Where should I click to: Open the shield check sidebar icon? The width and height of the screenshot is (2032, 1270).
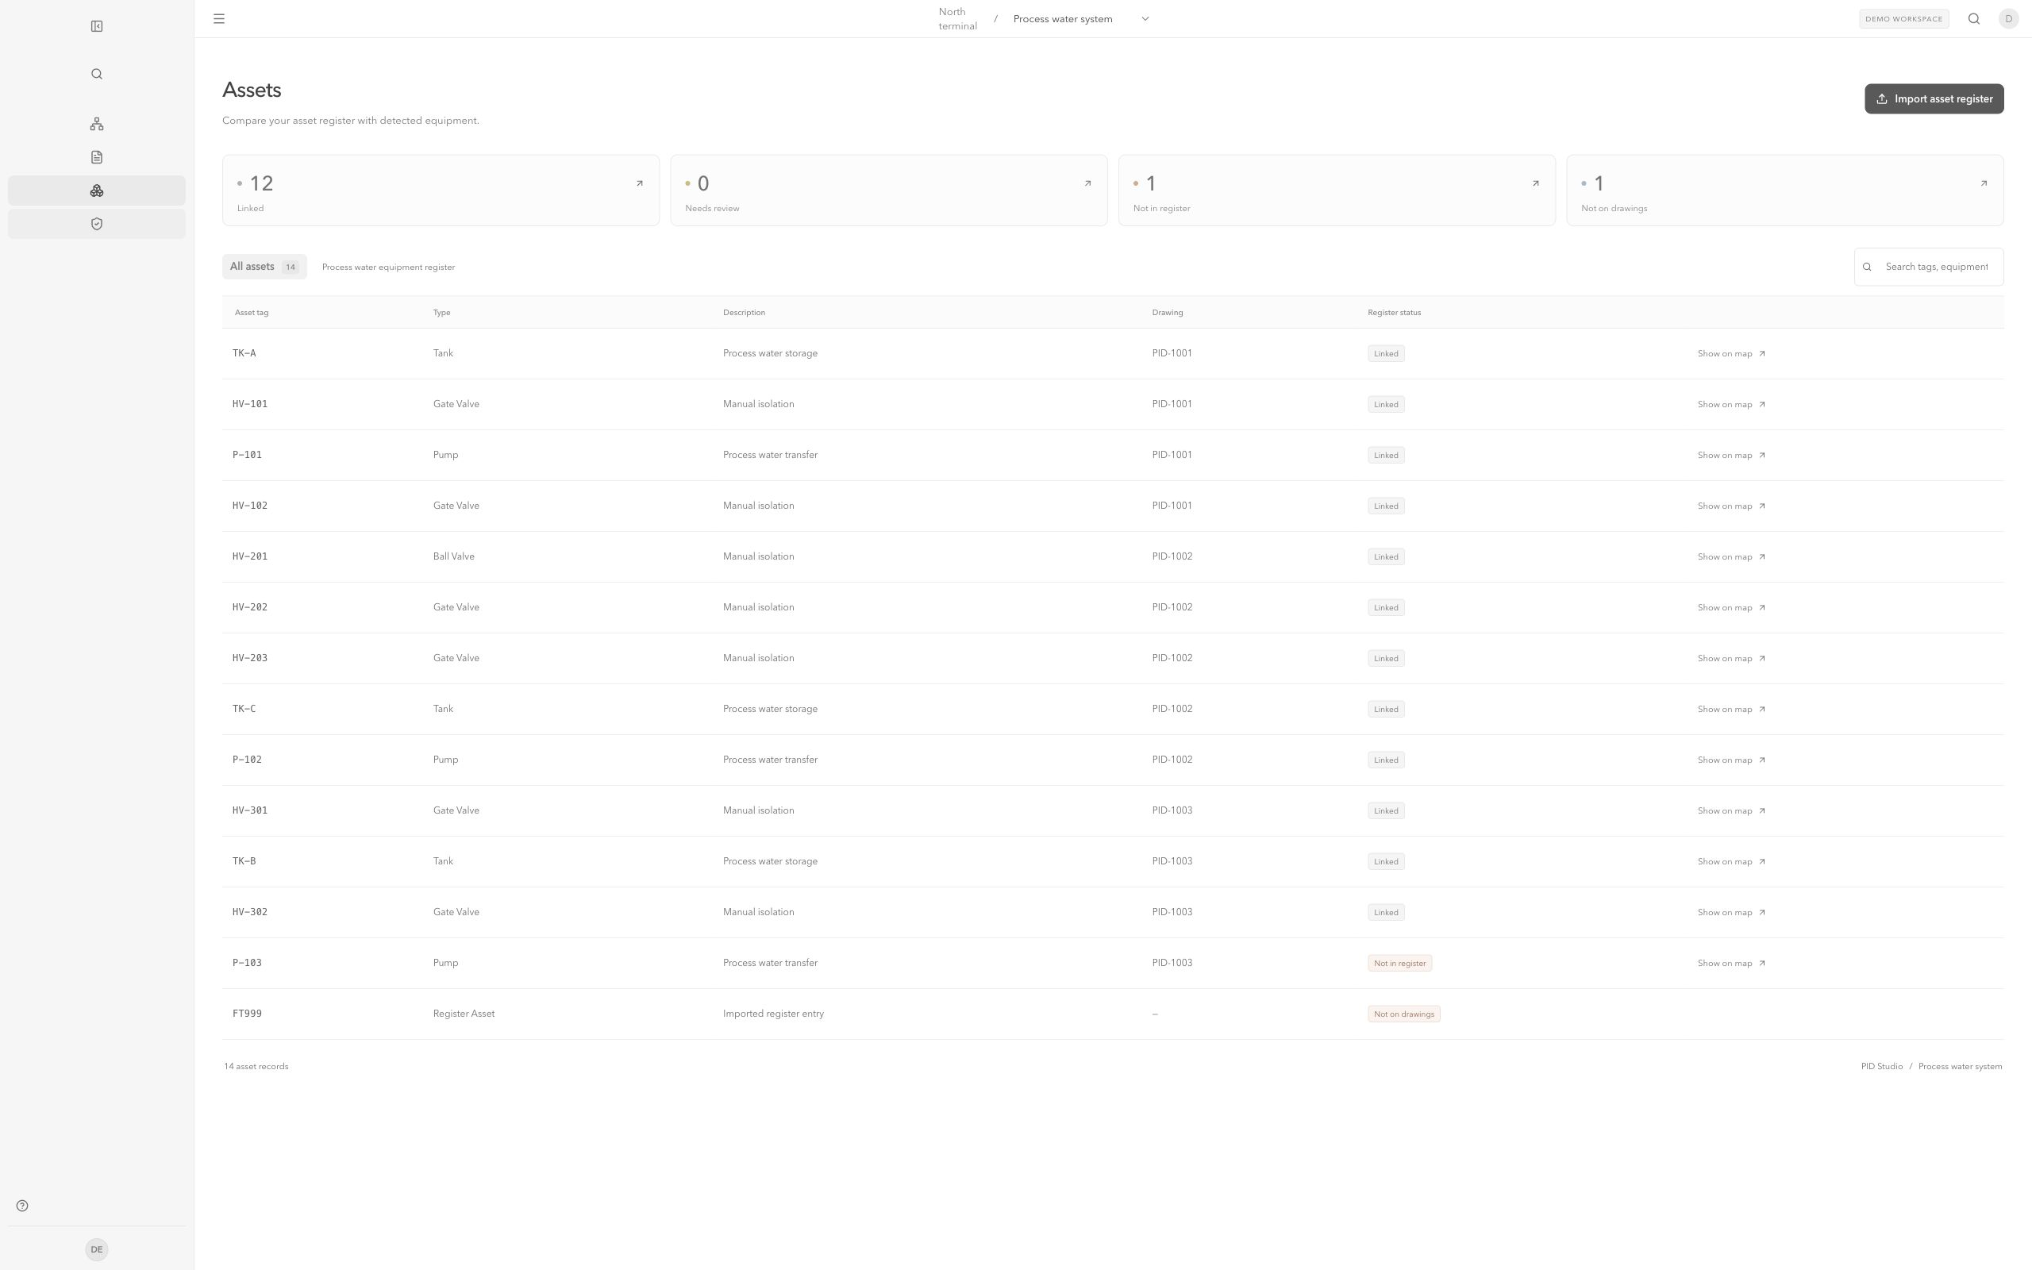(x=97, y=225)
